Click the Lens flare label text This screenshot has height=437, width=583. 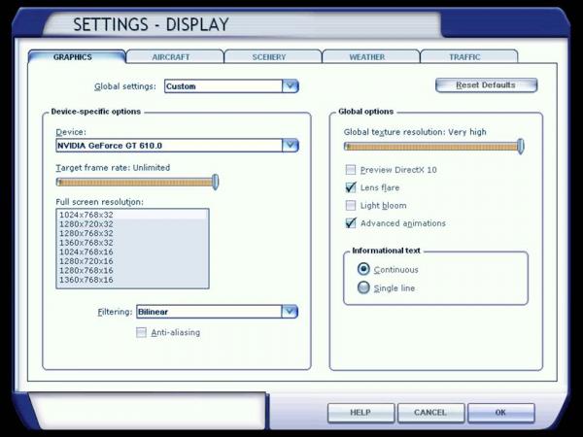[380, 187]
